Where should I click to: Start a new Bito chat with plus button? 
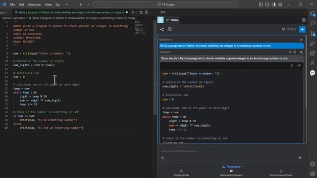pos(302,29)
